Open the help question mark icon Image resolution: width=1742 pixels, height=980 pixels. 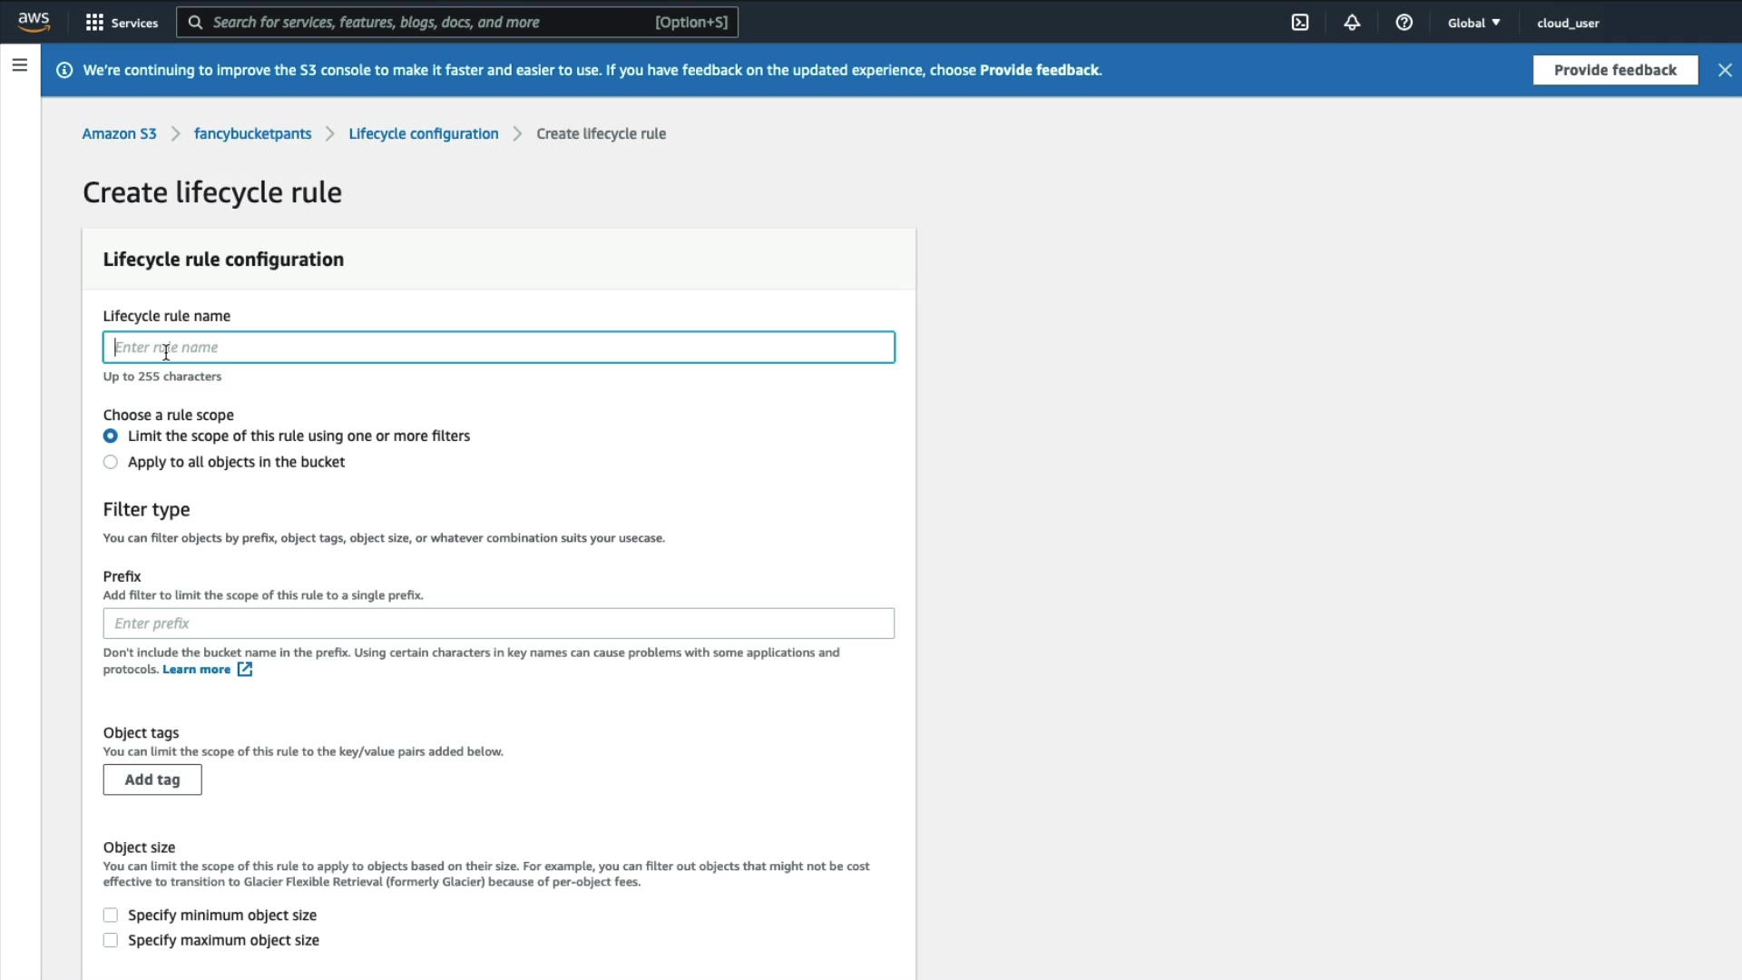point(1404,23)
